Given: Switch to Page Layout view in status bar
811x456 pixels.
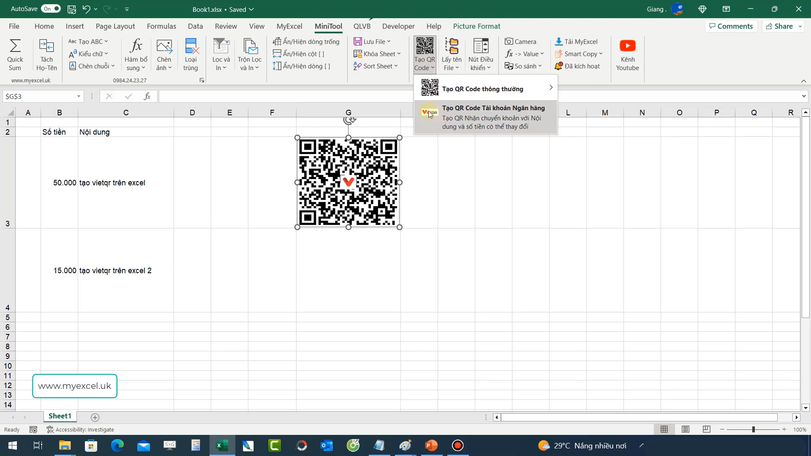Looking at the screenshot, I should [685, 429].
